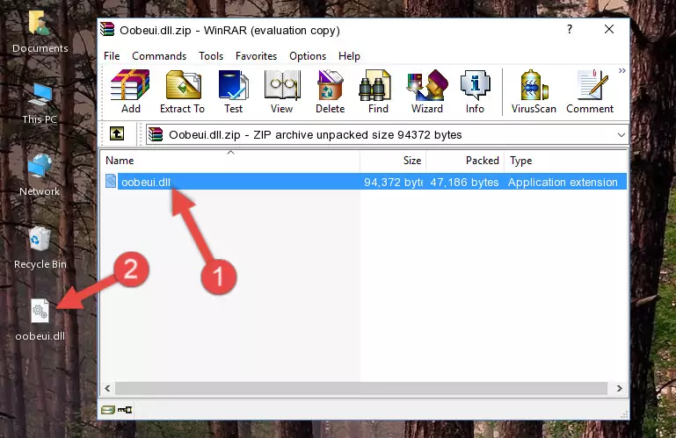This screenshot has width=676, height=438.
Task: Sort the list by the Type column
Action: pyautogui.click(x=565, y=161)
